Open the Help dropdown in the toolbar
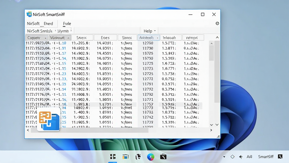This screenshot has width=289, height=163. pos(150,31)
